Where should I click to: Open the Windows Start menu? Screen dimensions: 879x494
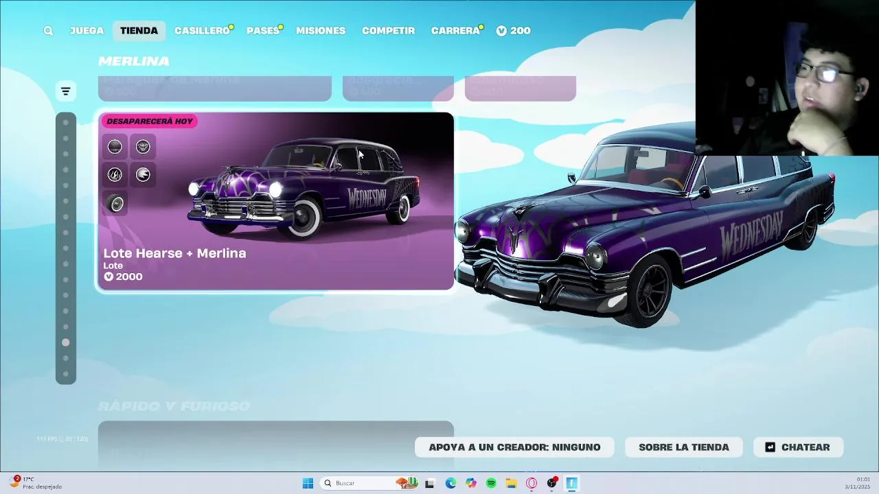308,483
